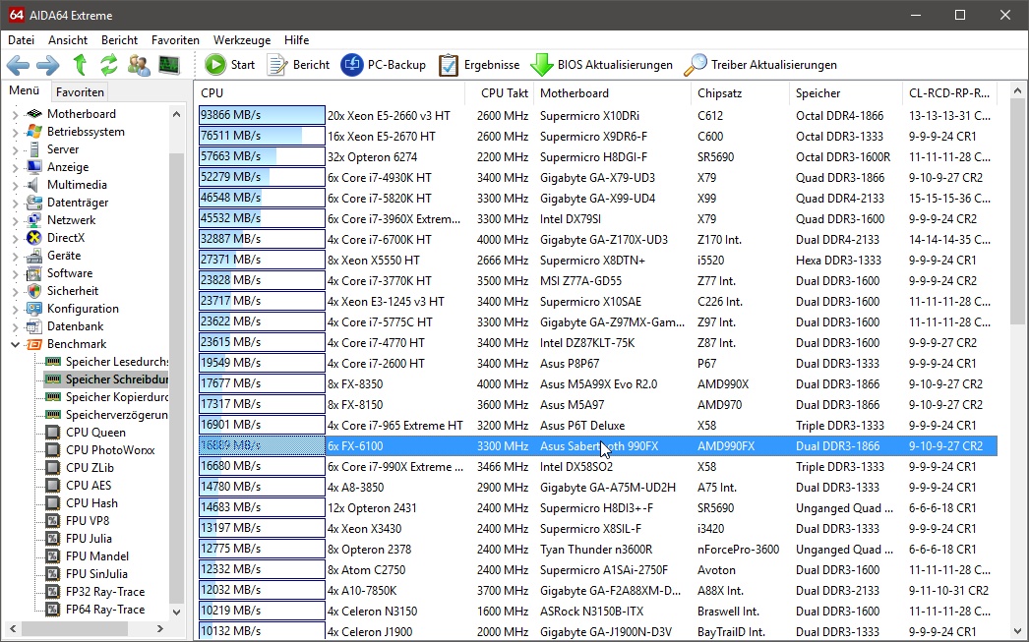Expand the Server tree node
This screenshot has height=642, width=1029.
click(15, 149)
